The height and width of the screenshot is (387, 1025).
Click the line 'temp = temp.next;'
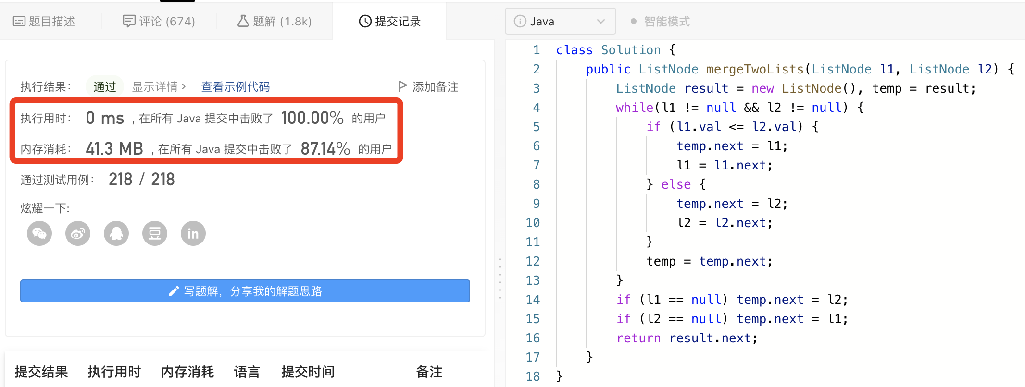pos(710,261)
